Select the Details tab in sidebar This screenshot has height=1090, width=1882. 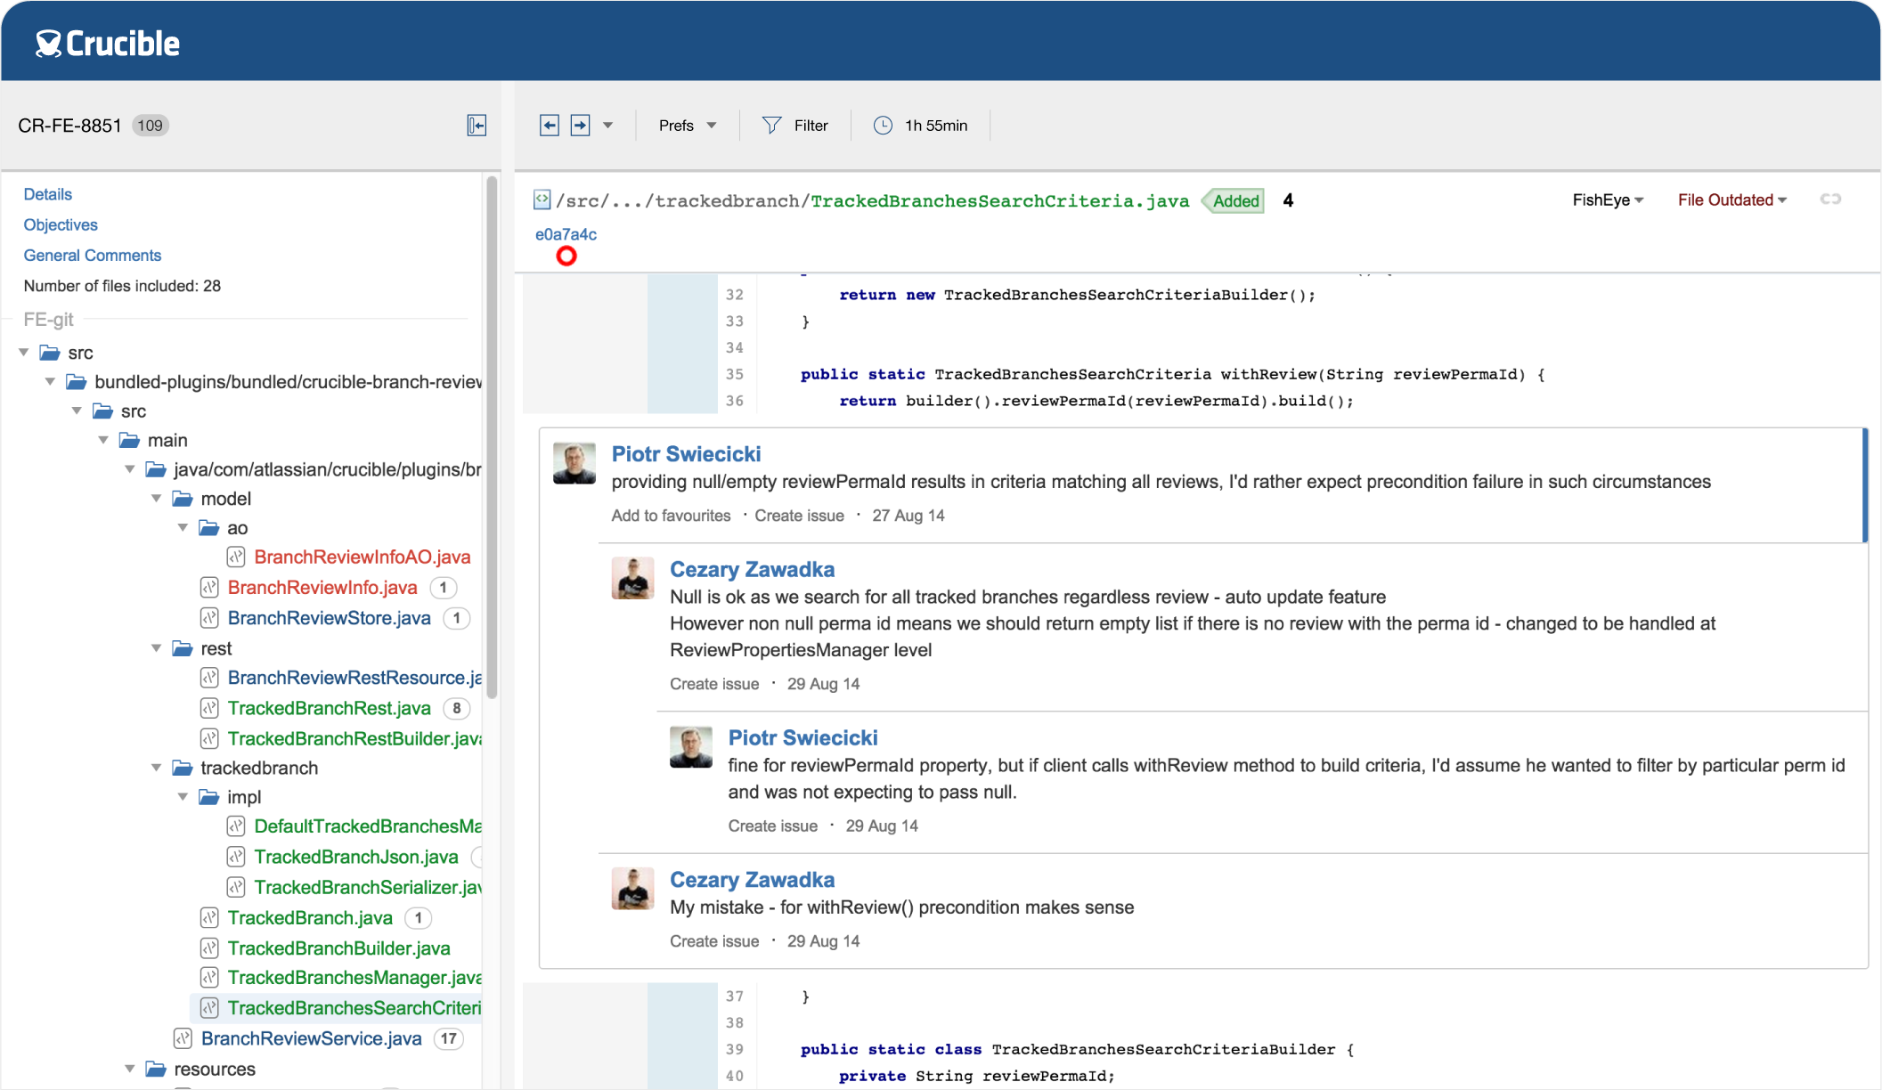46,195
